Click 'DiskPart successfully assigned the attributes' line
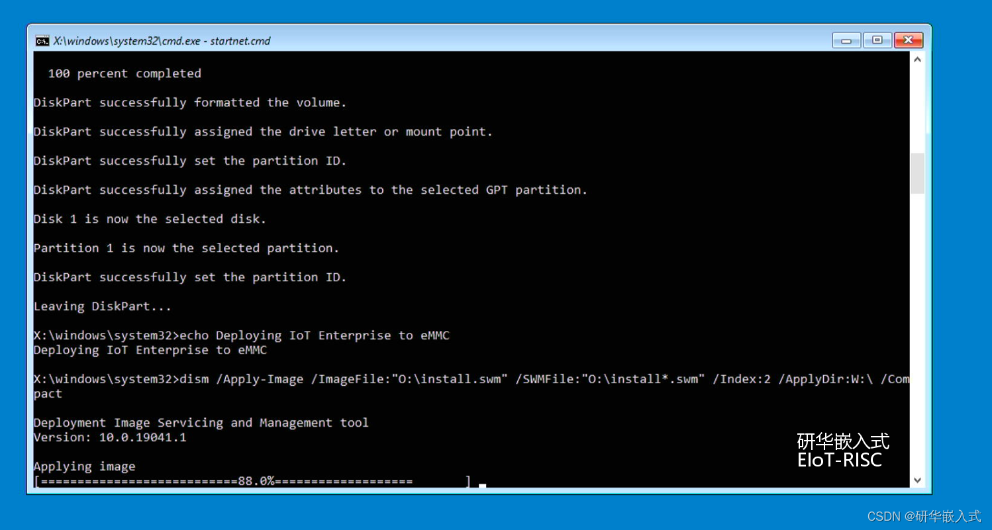 pos(311,190)
